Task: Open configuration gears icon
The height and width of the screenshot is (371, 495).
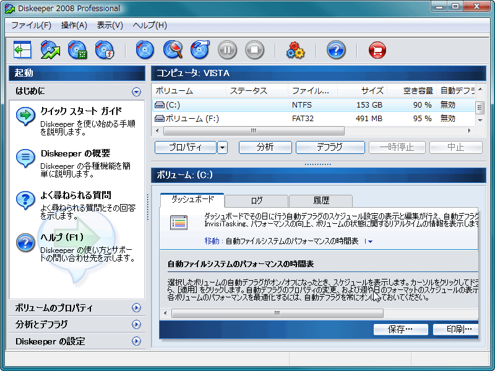Action: point(295,50)
